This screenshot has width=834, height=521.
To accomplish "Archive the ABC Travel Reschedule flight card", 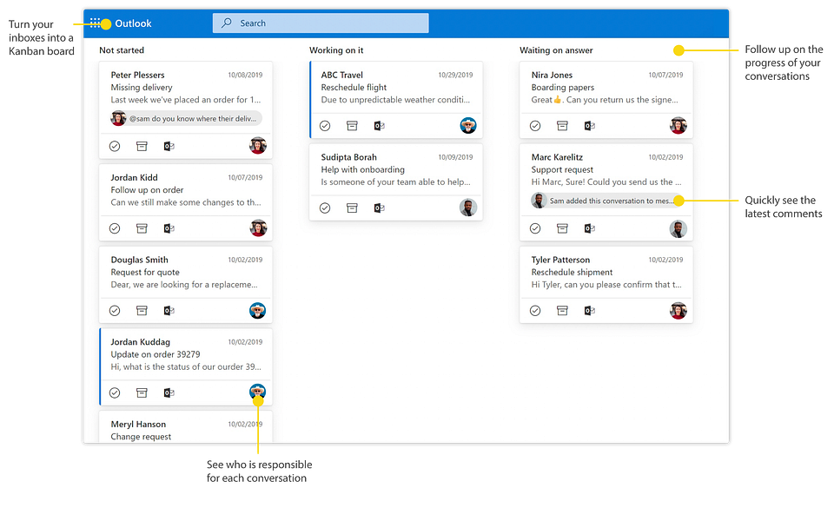I will [x=352, y=126].
